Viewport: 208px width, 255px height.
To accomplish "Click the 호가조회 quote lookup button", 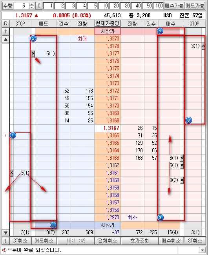I will (x=140, y=241).
